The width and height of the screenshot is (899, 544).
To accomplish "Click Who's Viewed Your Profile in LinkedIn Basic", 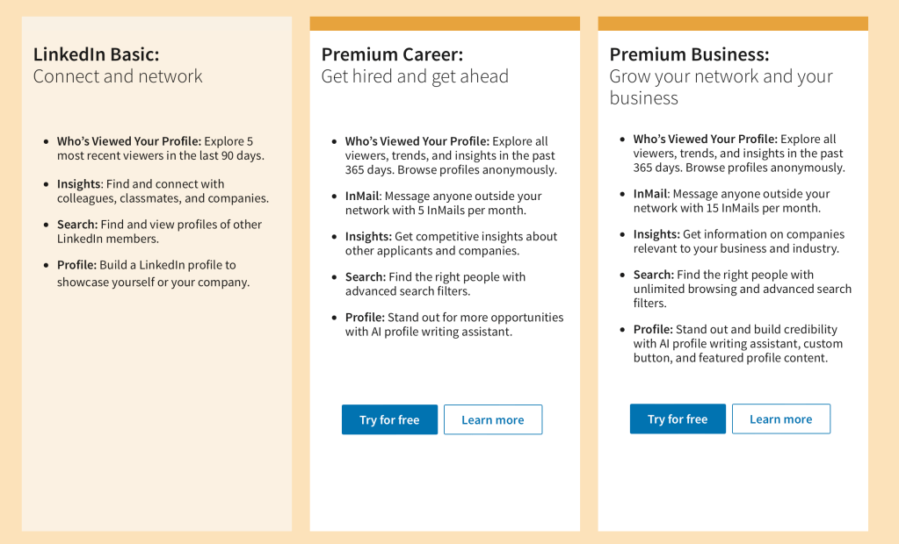I will click(129, 141).
